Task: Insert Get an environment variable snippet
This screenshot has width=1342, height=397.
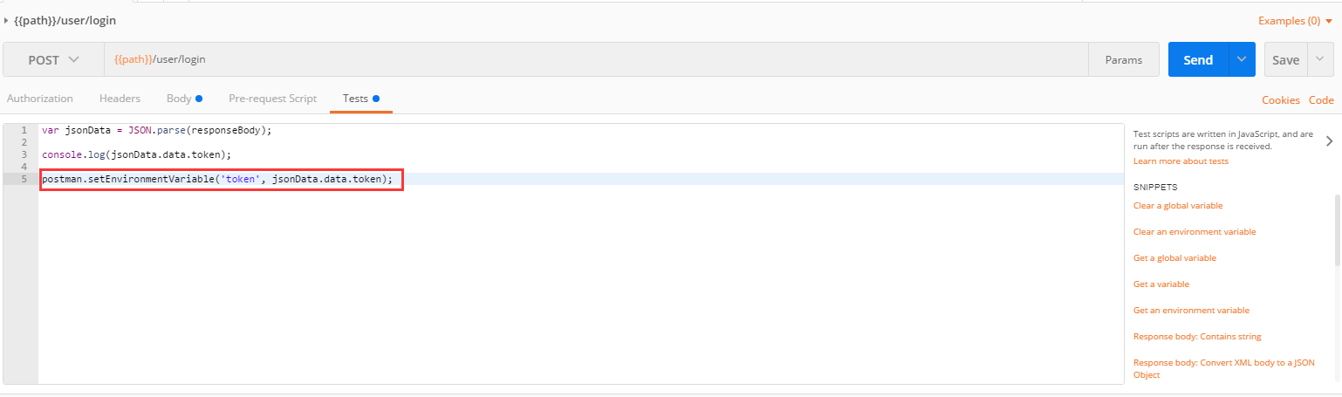Action: [1191, 311]
